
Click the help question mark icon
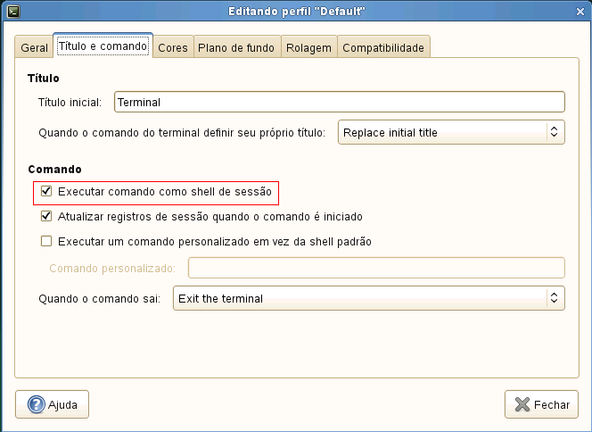click(x=37, y=404)
